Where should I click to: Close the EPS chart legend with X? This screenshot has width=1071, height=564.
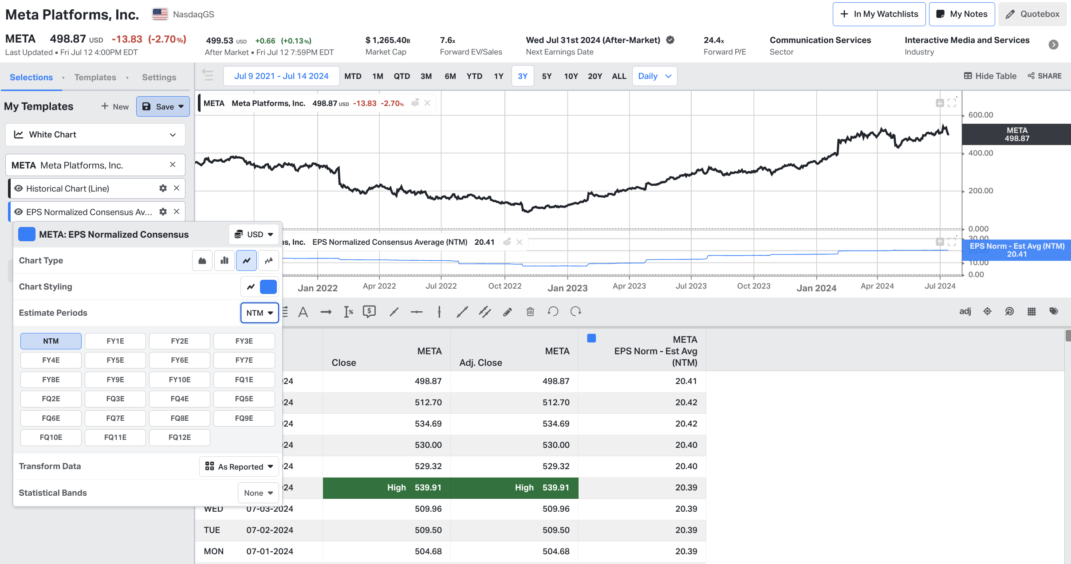(520, 242)
